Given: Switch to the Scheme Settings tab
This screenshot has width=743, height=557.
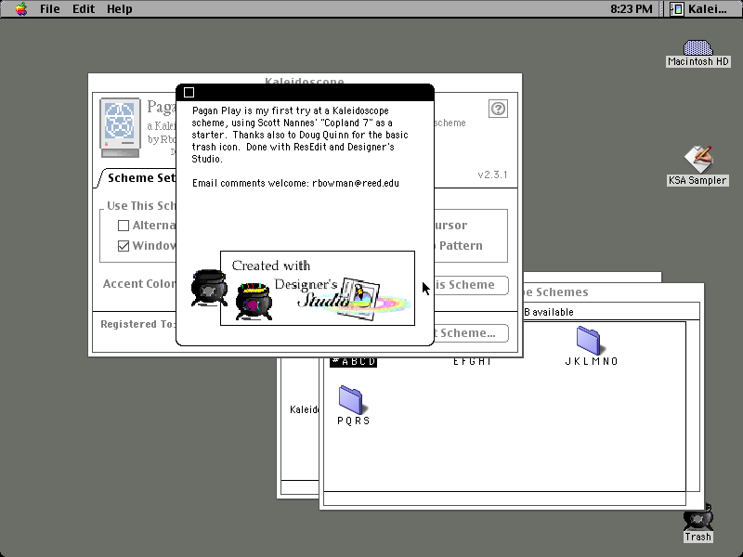Looking at the screenshot, I should coord(141,178).
